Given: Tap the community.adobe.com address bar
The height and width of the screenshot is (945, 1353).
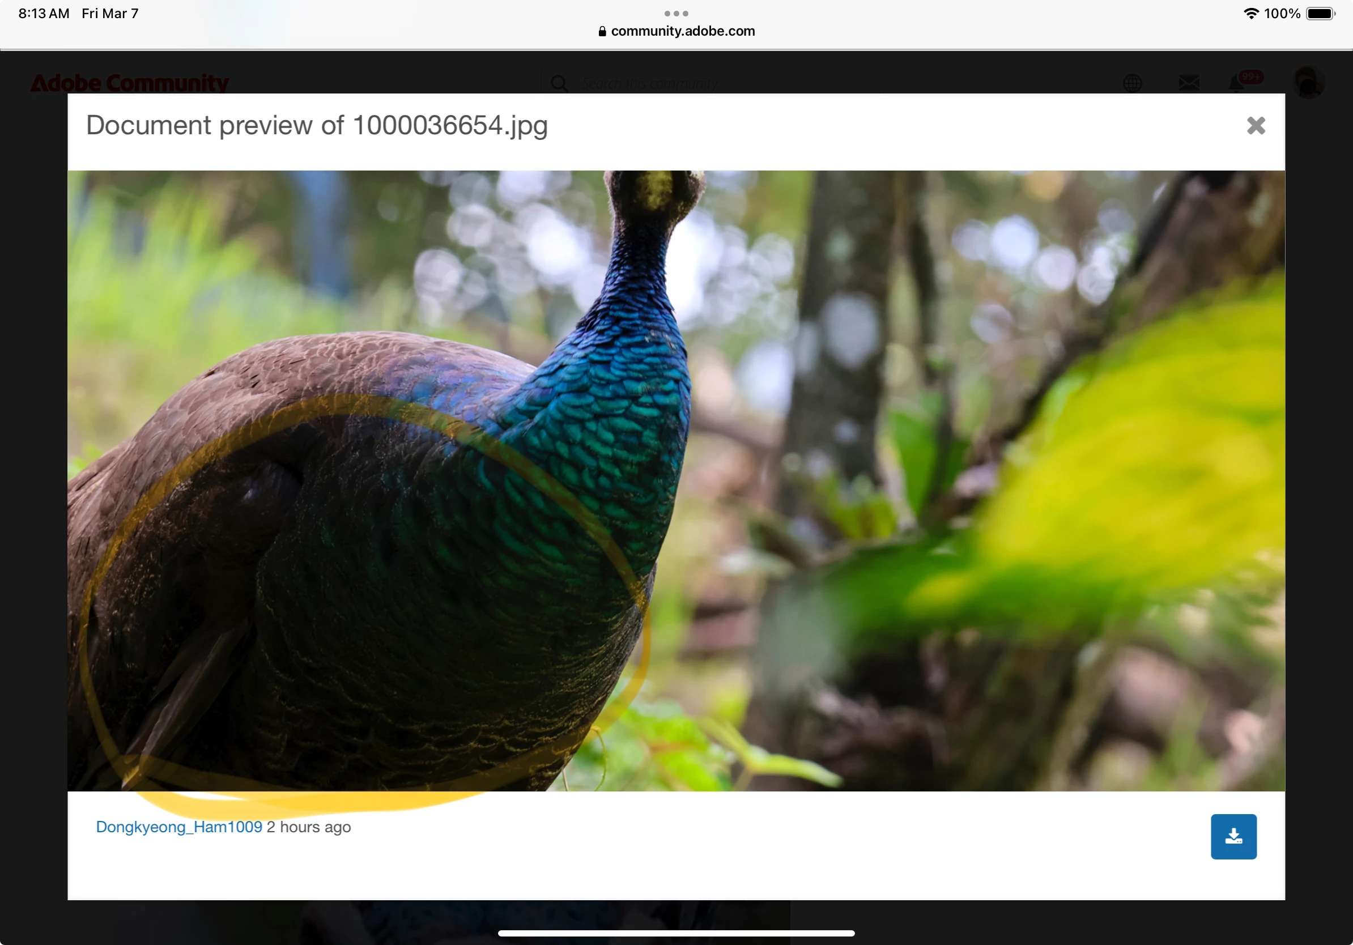Looking at the screenshot, I should (682, 31).
